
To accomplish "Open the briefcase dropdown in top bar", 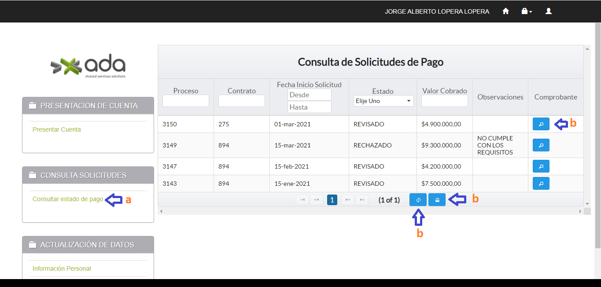I will click(x=527, y=11).
